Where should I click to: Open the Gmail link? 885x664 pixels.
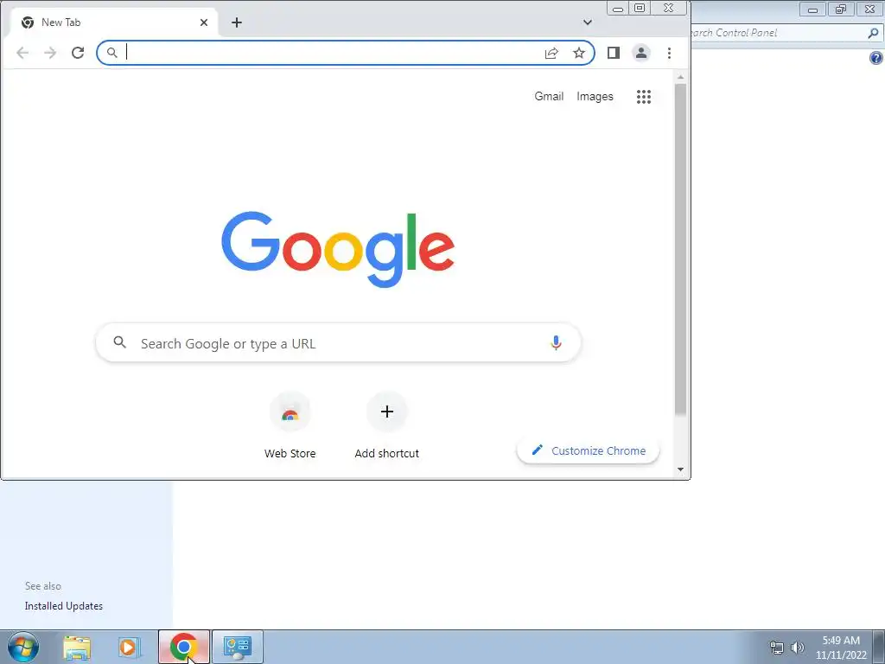click(x=549, y=97)
